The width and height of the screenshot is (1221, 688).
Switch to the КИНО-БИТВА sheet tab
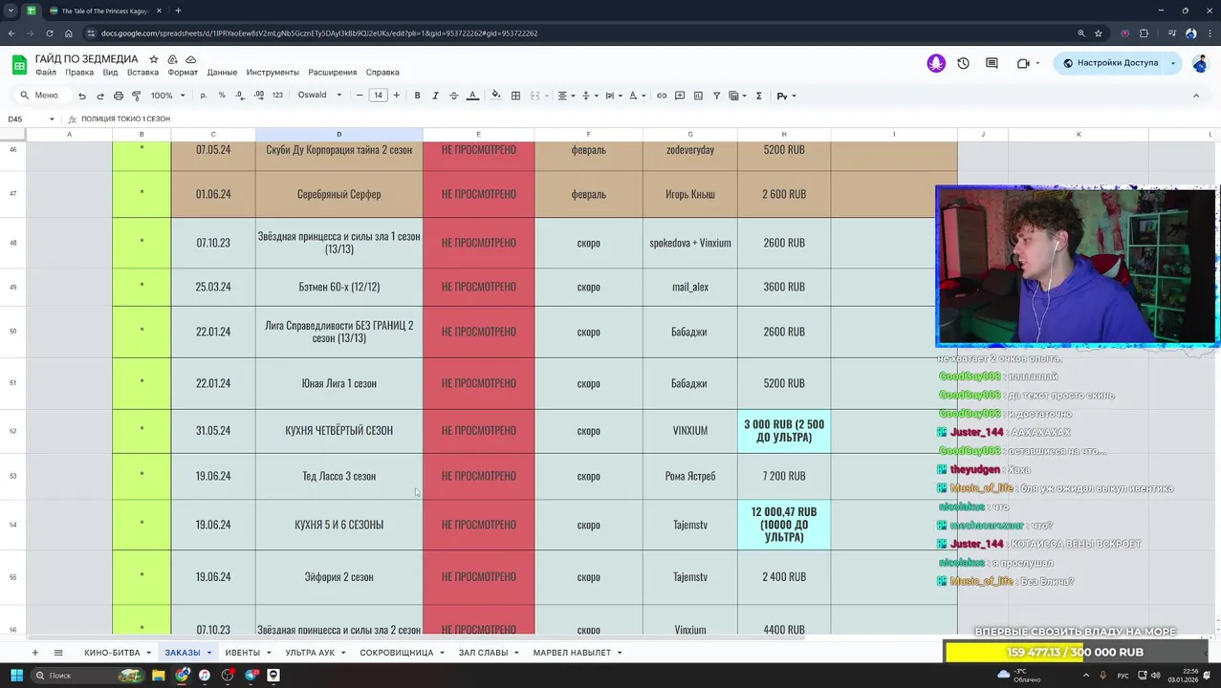(x=112, y=653)
